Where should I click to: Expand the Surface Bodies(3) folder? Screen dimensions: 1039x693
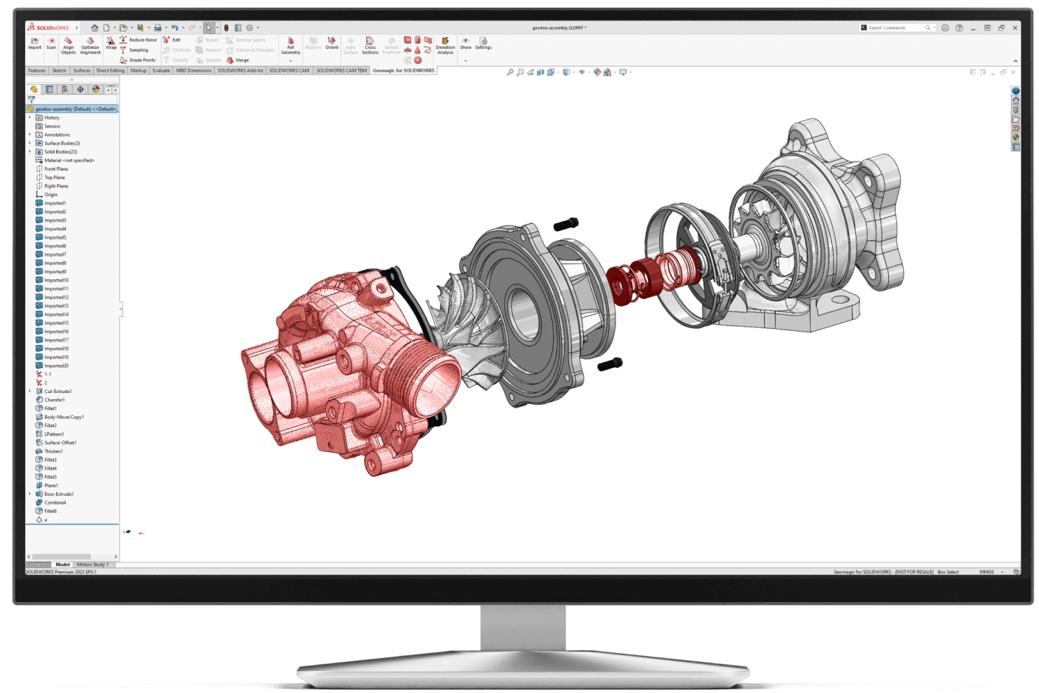30,143
